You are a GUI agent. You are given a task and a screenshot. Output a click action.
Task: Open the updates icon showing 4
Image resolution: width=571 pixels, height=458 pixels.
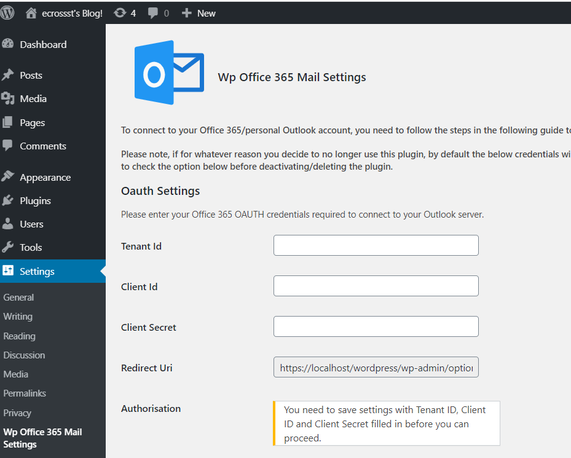pos(120,13)
